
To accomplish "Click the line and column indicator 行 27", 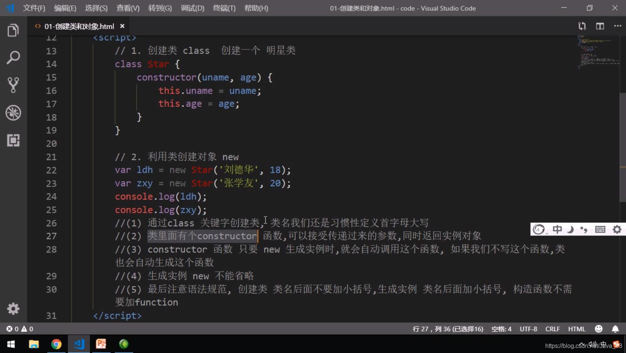I will point(448,329).
